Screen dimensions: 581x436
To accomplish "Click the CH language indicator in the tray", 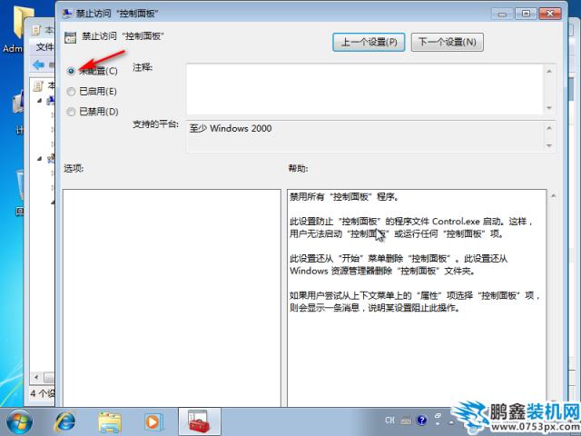I will coord(389,421).
